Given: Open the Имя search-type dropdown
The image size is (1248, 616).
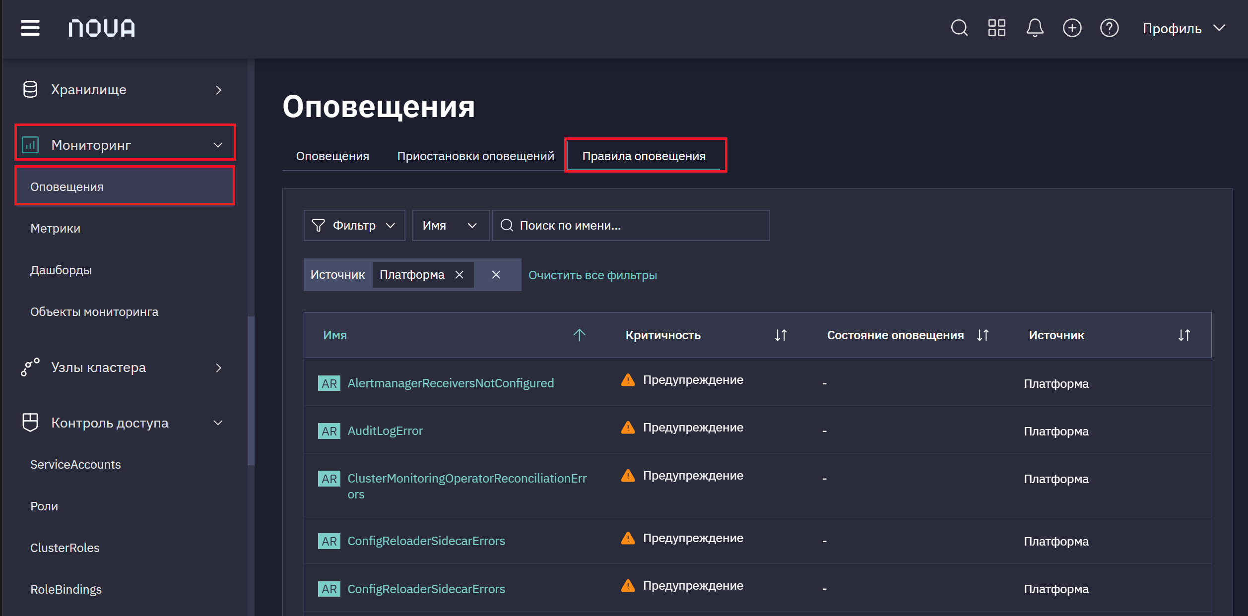Looking at the screenshot, I should (451, 226).
